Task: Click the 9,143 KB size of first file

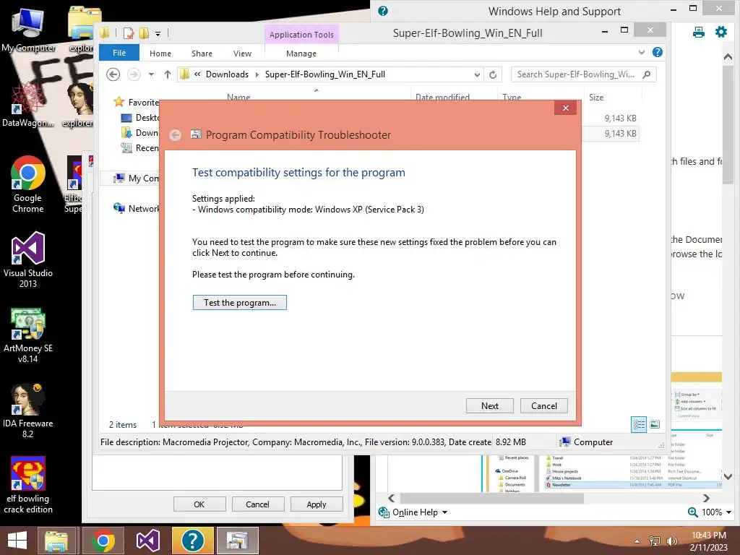Action: click(x=620, y=118)
